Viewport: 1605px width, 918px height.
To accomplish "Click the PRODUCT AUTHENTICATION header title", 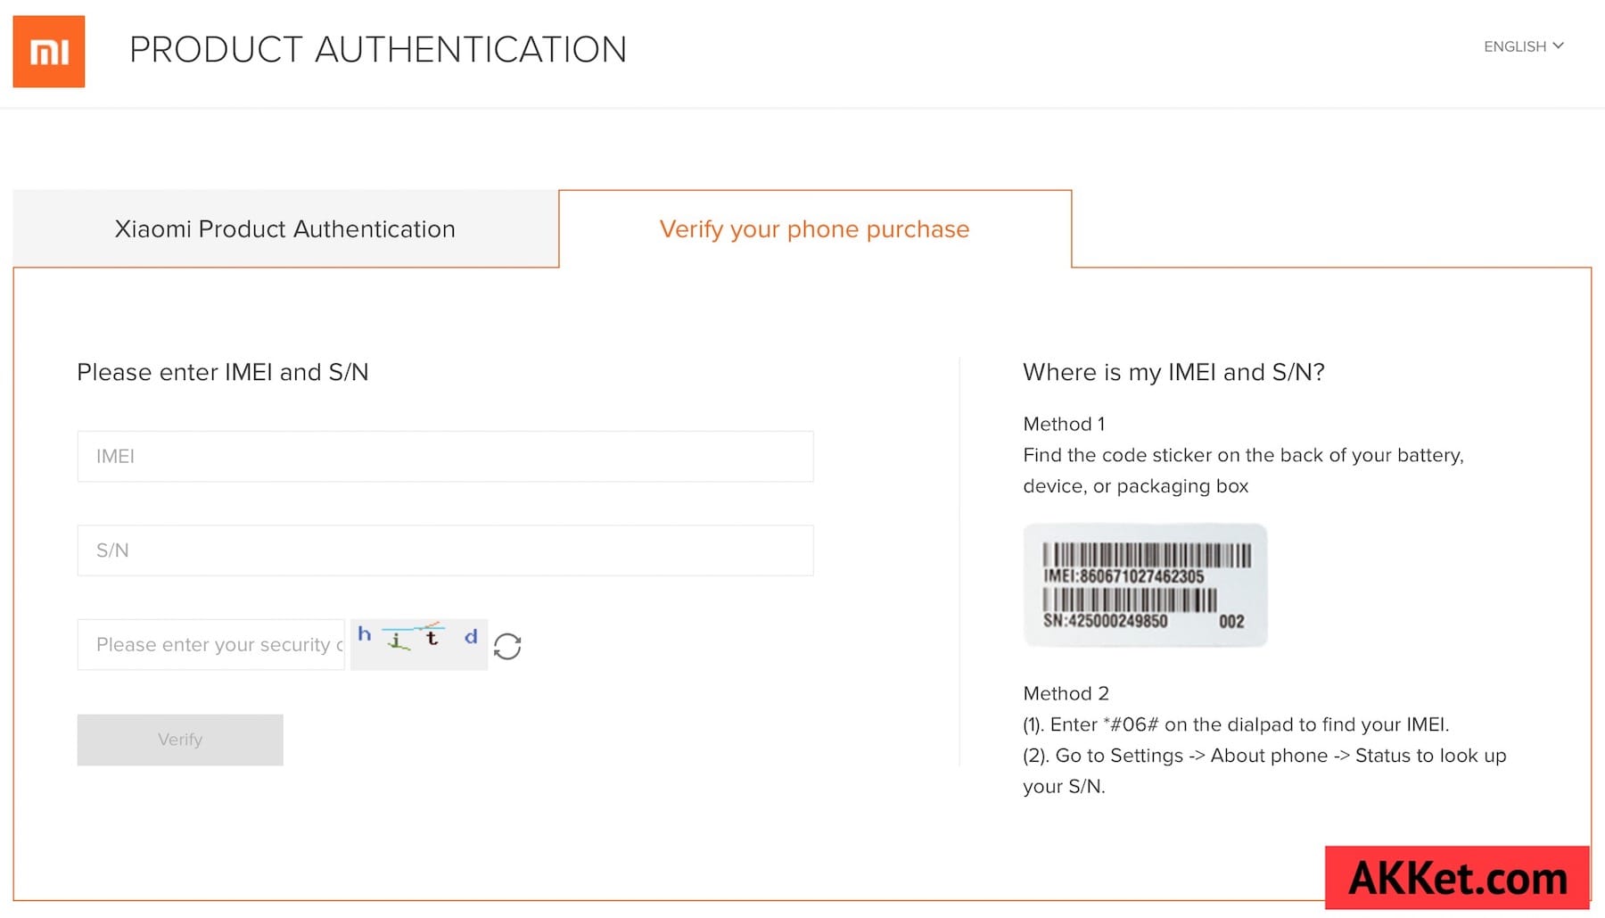I will point(378,50).
